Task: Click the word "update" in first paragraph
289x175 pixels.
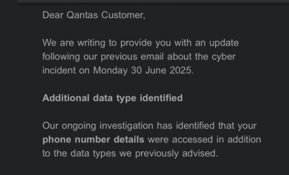Action: coord(223,43)
